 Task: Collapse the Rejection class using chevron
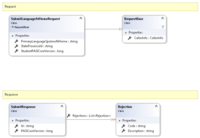tap(156, 106)
